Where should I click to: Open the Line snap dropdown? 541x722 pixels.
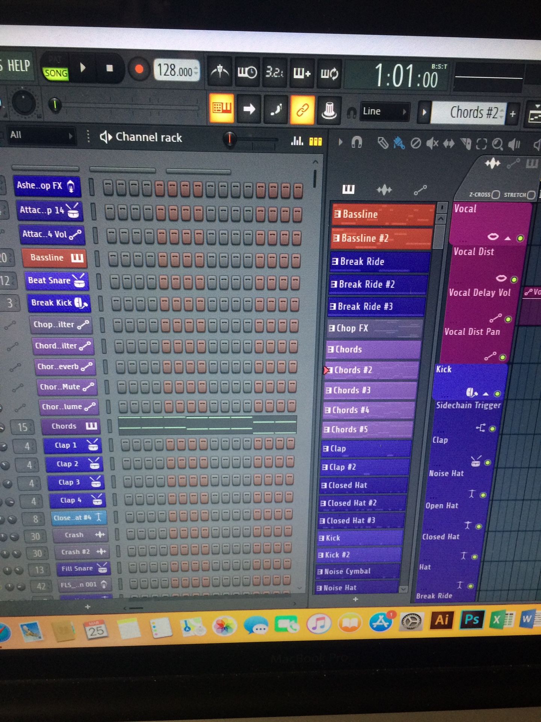click(384, 112)
